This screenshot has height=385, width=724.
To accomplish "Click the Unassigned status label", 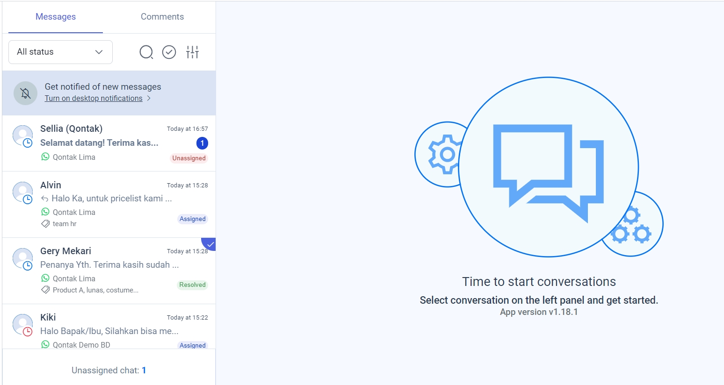I will click(x=189, y=158).
